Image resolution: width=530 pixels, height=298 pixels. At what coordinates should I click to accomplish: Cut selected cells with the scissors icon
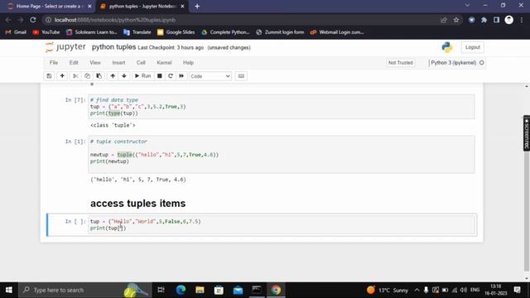(x=75, y=76)
